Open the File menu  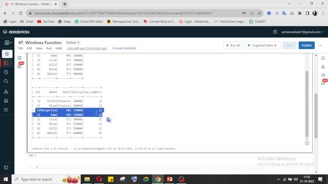20,48
